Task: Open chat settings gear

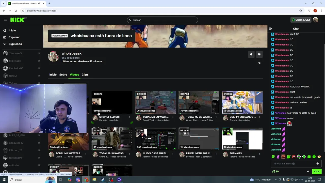Action: (x=308, y=172)
